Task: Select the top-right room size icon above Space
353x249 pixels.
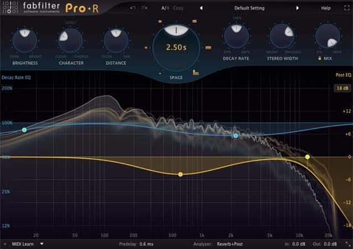Action: 195,21
